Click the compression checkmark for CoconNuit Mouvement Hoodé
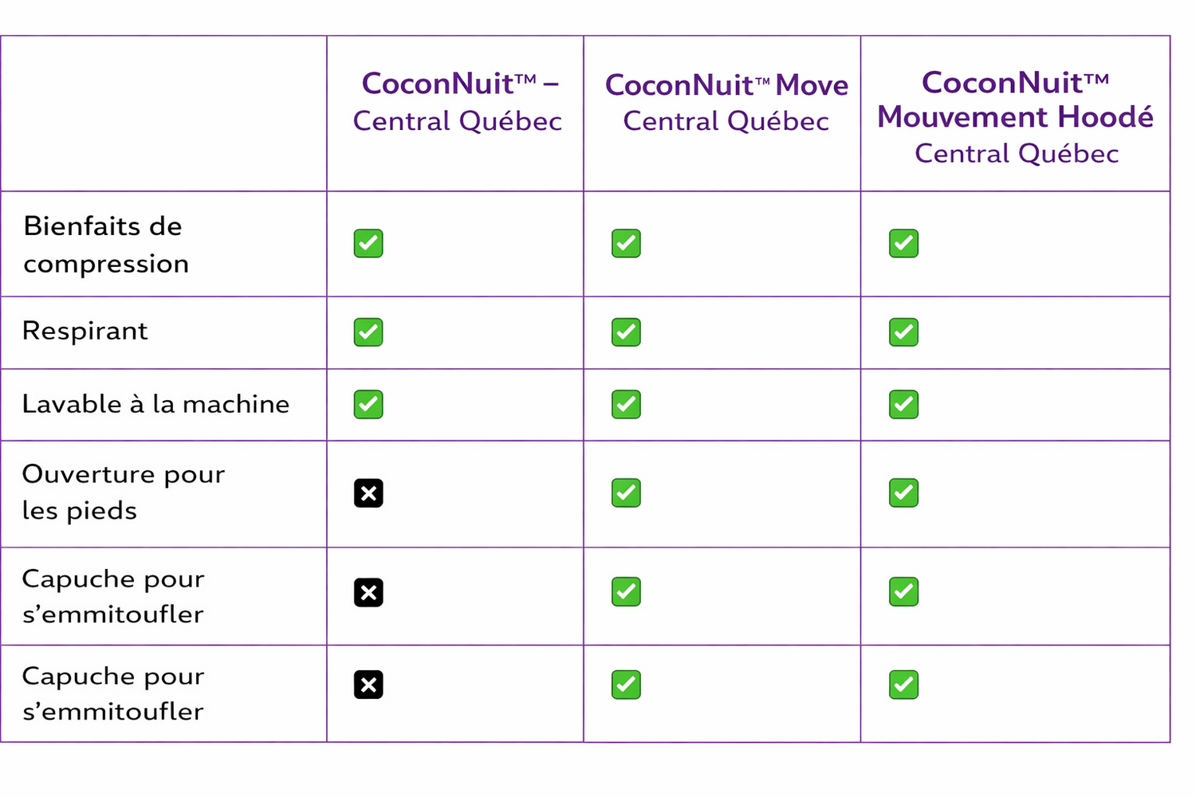1196x797 pixels. [903, 243]
